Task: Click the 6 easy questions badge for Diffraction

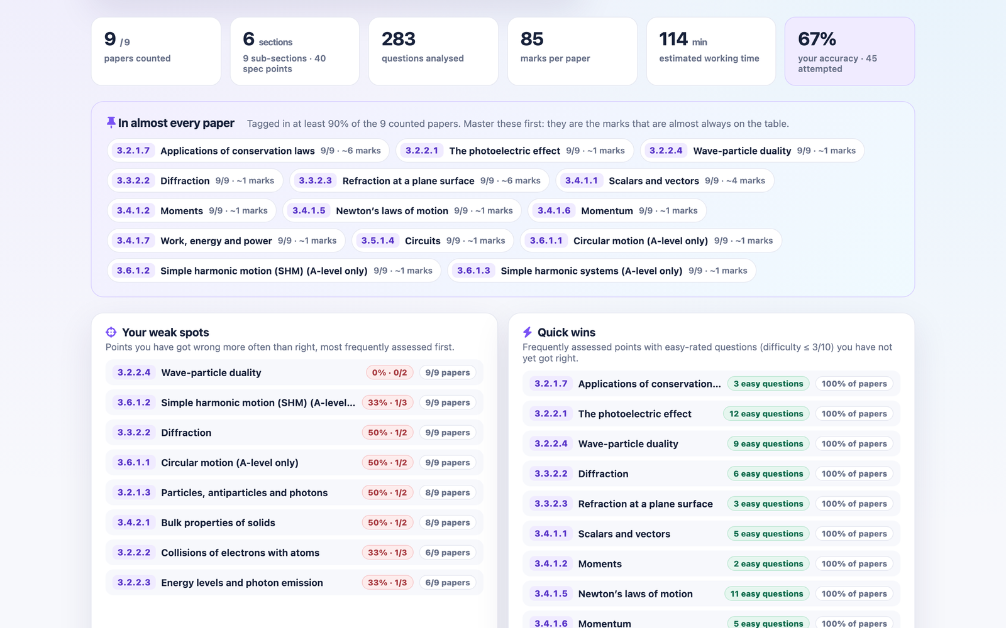Action: [768, 474]
